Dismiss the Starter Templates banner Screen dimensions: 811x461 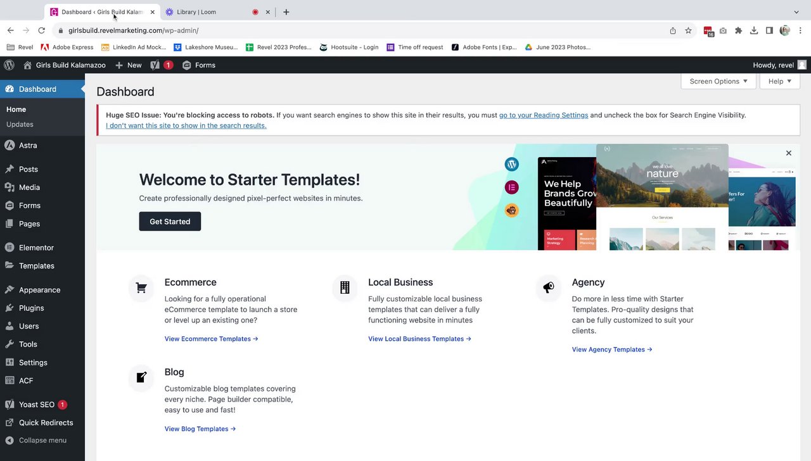point(789,153)
